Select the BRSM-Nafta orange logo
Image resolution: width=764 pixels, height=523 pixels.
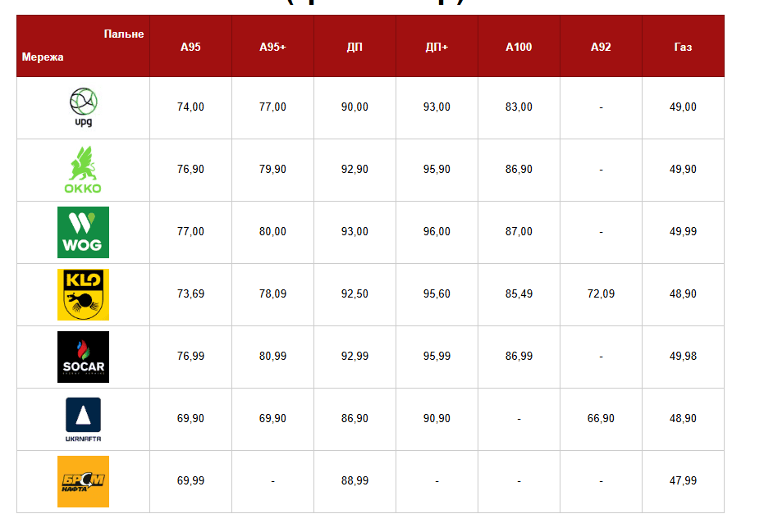[83, 481]
